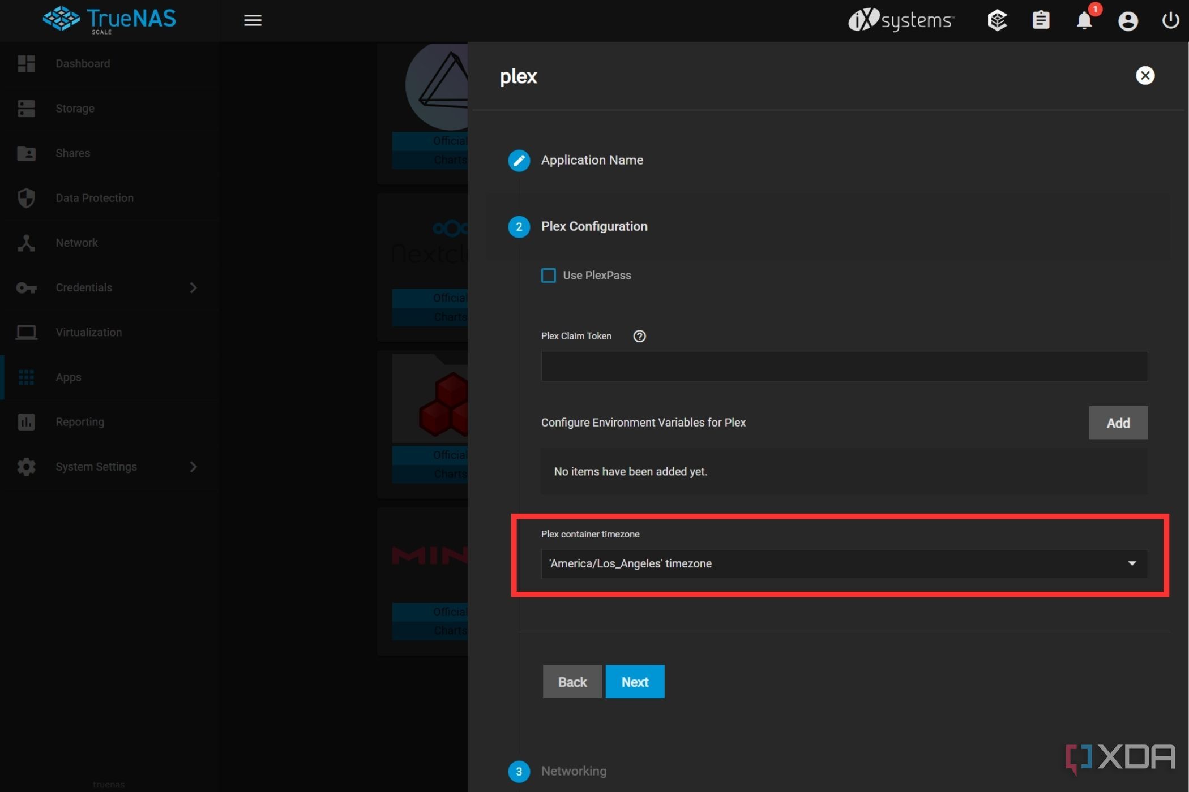Close the plex setup panel
Screen dimensions: 1189x792
click(x=1145, y=75)
